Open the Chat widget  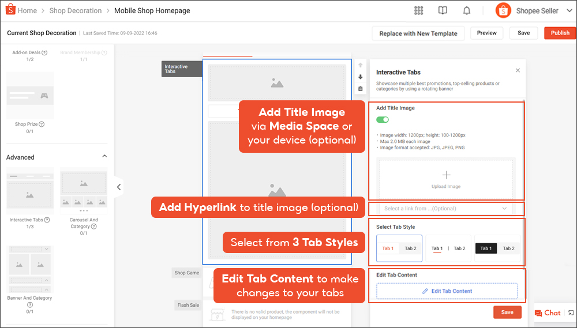[x=548, y=313]
